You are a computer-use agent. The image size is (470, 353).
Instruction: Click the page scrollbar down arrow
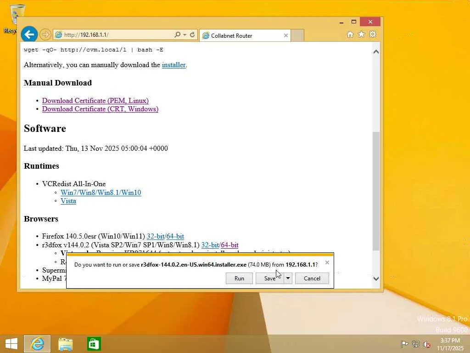point(376,279)
